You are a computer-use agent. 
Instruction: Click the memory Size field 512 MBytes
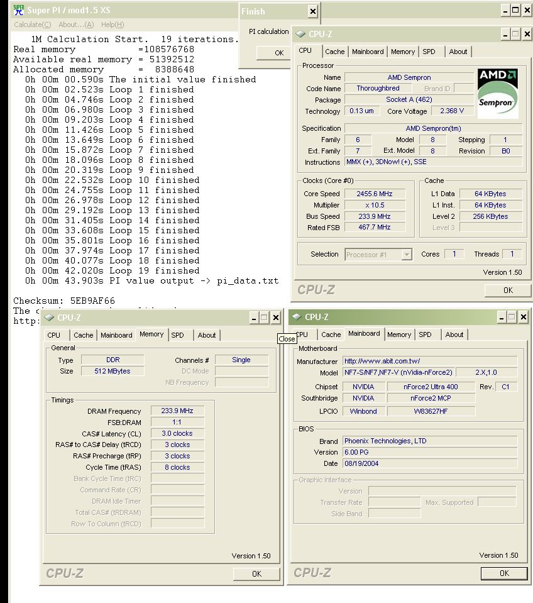[x=113, y=371]
